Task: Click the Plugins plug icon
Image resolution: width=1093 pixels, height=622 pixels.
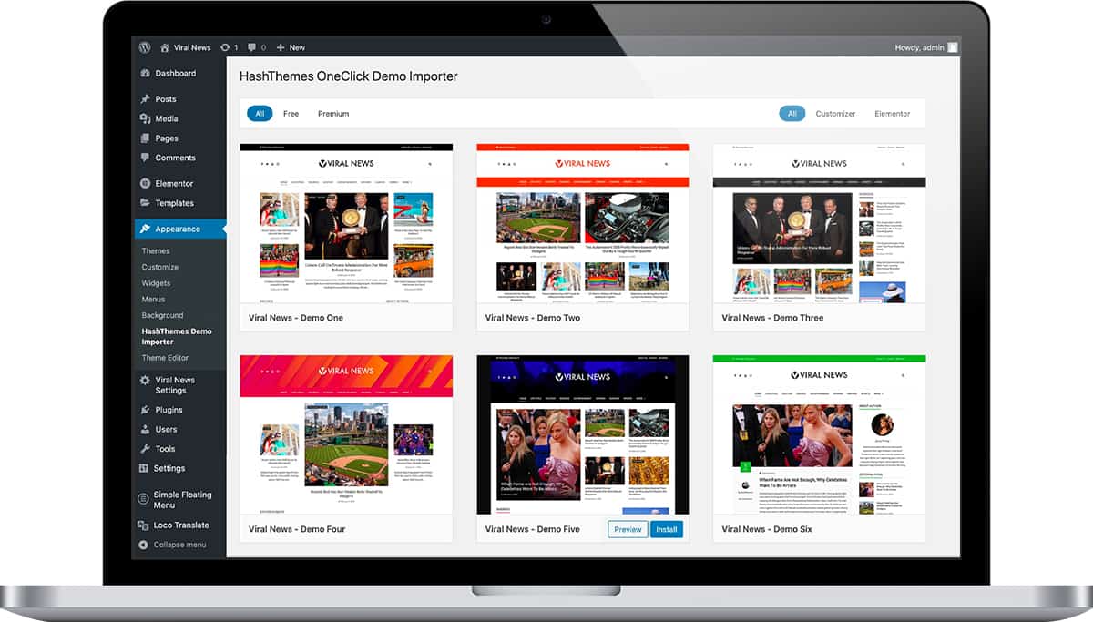Action: [x=145, y=410]
